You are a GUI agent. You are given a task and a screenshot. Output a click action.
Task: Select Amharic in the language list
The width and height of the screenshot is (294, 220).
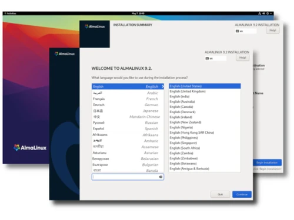click(128, 141)
